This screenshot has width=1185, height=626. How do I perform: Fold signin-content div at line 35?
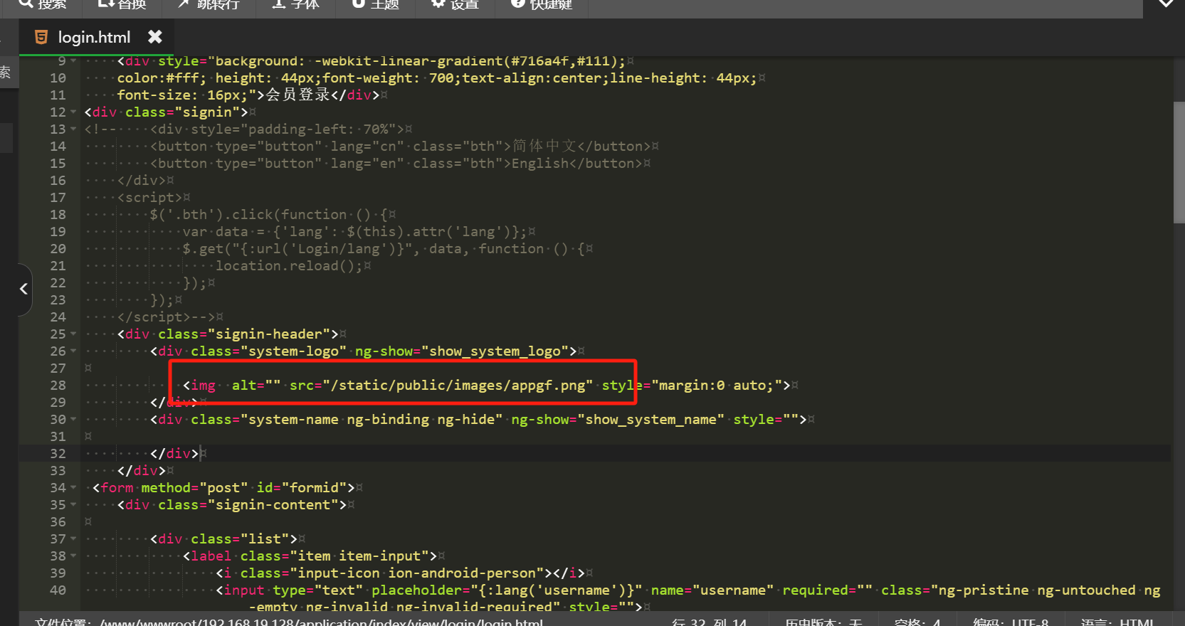point(73,505)
